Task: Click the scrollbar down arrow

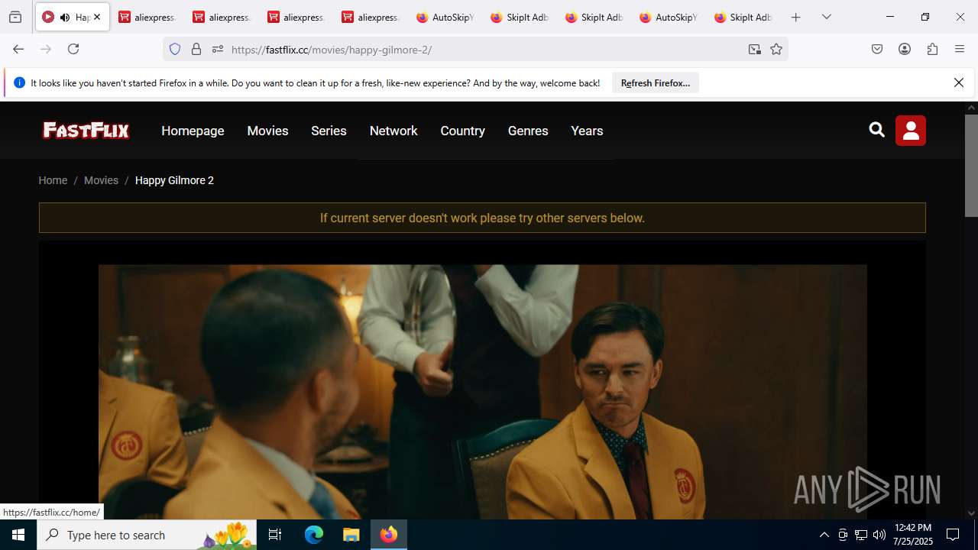Action: [x=971, y=513]
